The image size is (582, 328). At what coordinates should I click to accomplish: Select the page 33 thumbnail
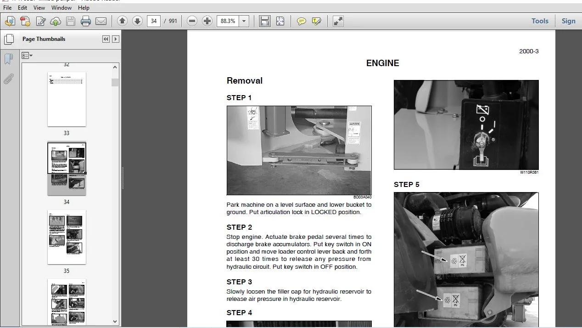[x=67, y=99]
